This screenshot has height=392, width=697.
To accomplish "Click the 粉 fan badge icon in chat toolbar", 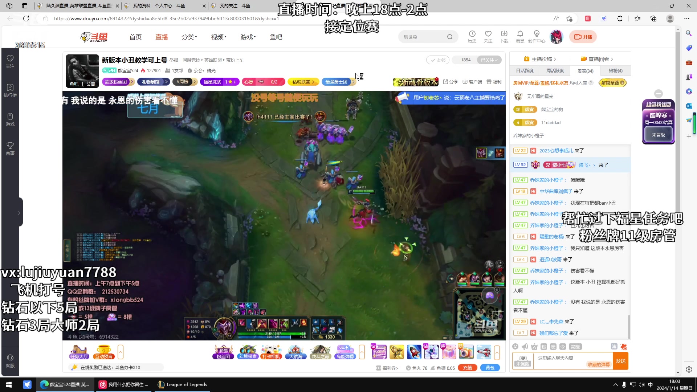I will (543, 347).
